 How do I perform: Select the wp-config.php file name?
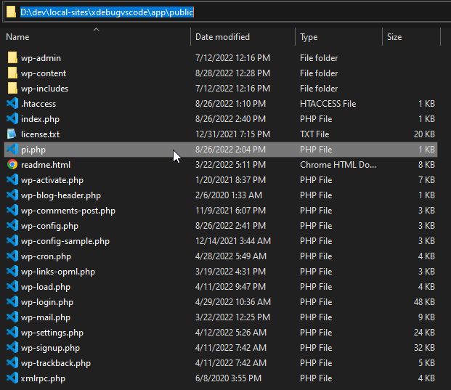pos(49,226)
